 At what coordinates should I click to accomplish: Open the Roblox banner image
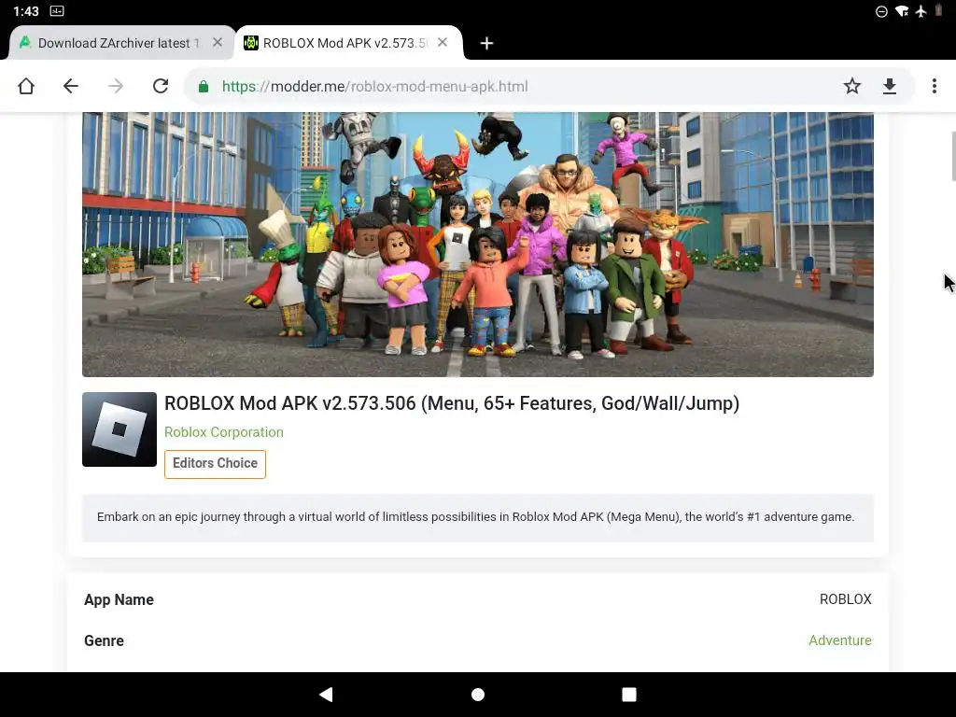tap(478, 245)
